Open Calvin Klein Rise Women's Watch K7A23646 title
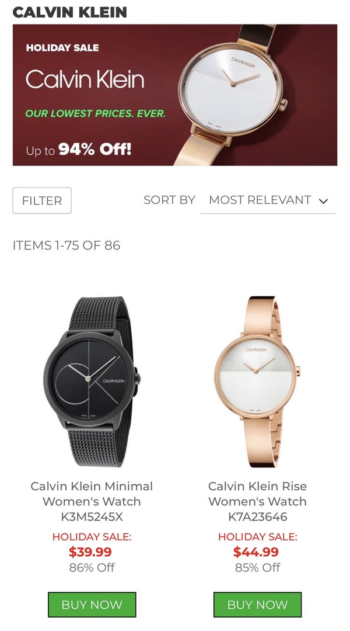Viewport: 350px width, 631px height. 258,501
